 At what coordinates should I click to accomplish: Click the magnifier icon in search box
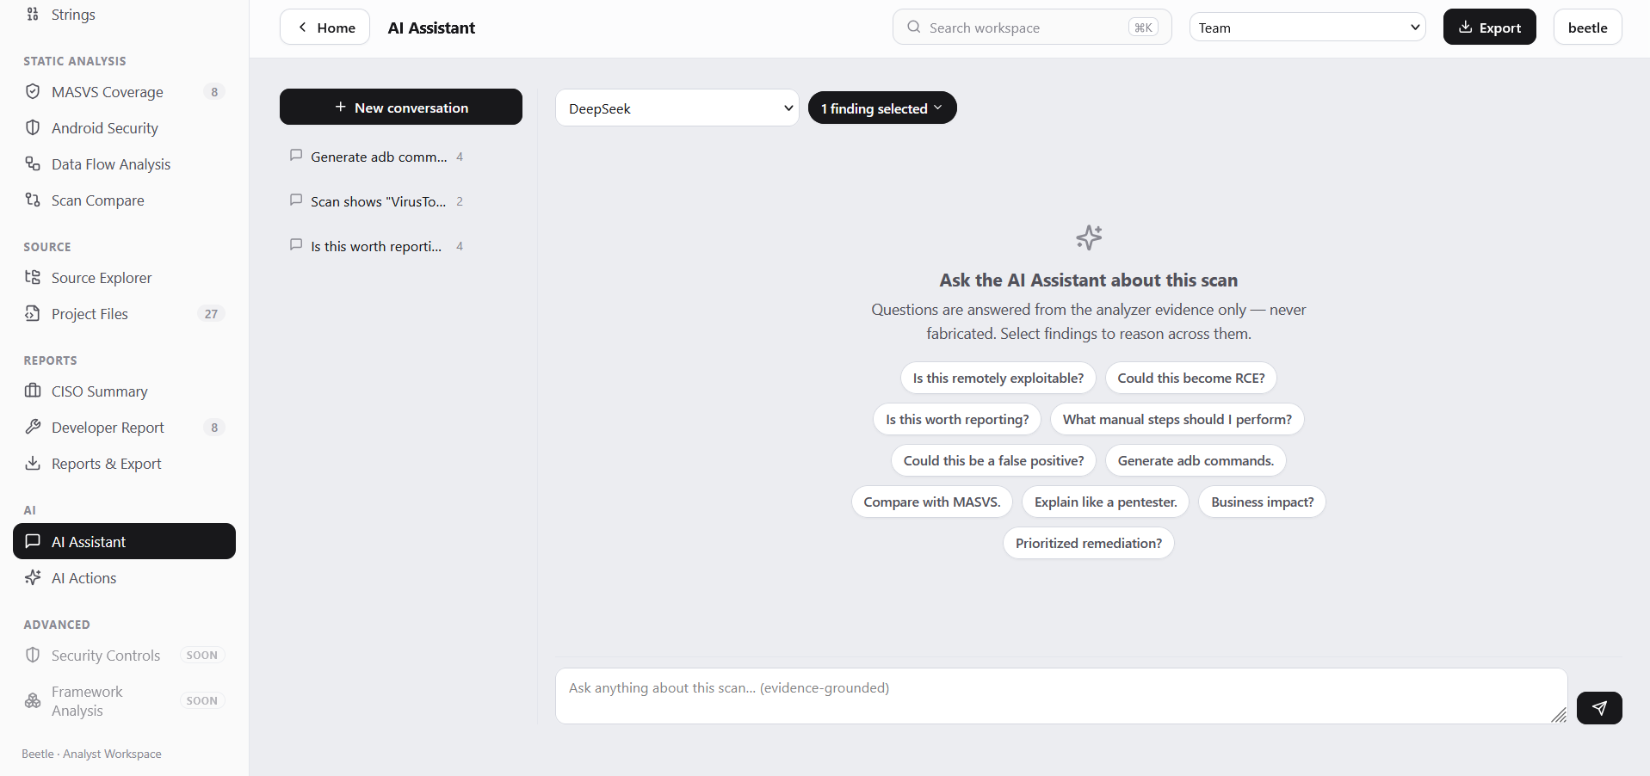coord(914,28)
